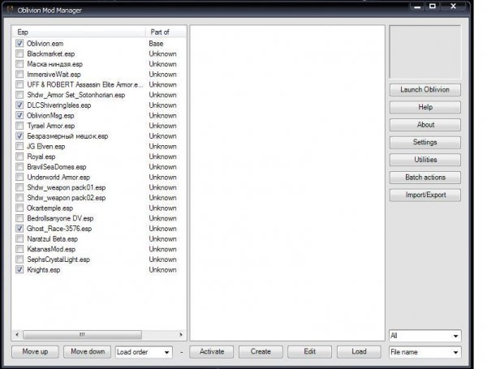
Task: Click Batch actions
Action: (x=425, y=178)
